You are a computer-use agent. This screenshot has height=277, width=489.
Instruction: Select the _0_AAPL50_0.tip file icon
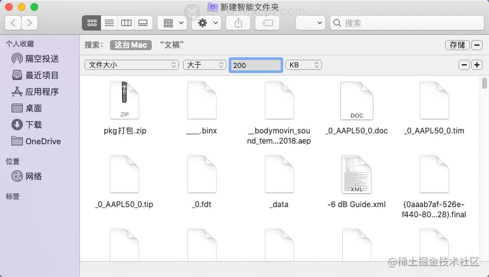point(124,174)
